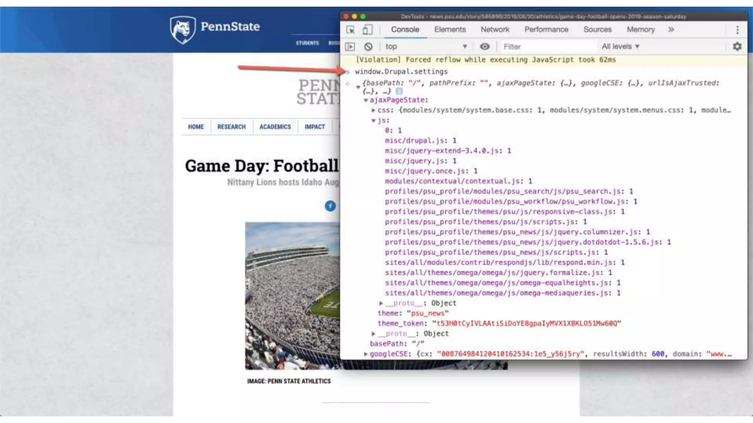Click the Penn State shield logo

click(183, 29)
